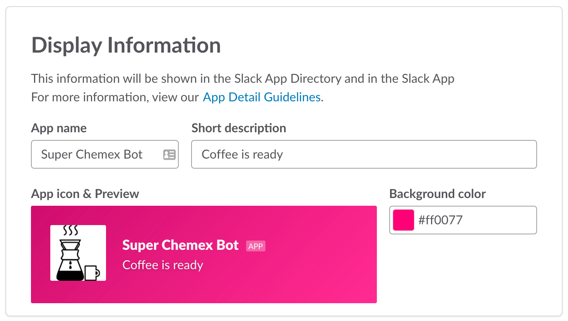Open the App Detail Guidelines link
This screenshot has width=568, height=321.
pos(262,97)
